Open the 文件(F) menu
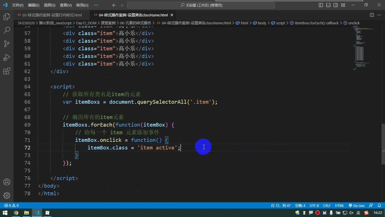Screen dimensions: 385x217 pos(18,5)
